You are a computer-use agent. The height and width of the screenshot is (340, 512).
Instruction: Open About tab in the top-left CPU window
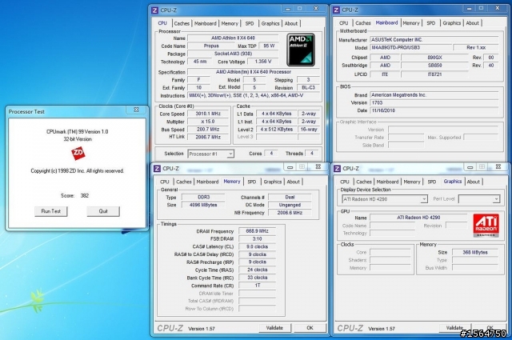(291, 23)
